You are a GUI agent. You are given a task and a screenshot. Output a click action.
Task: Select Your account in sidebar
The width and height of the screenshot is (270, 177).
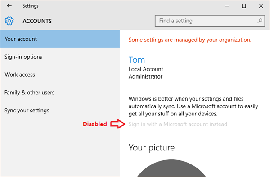tap(60, 39)
